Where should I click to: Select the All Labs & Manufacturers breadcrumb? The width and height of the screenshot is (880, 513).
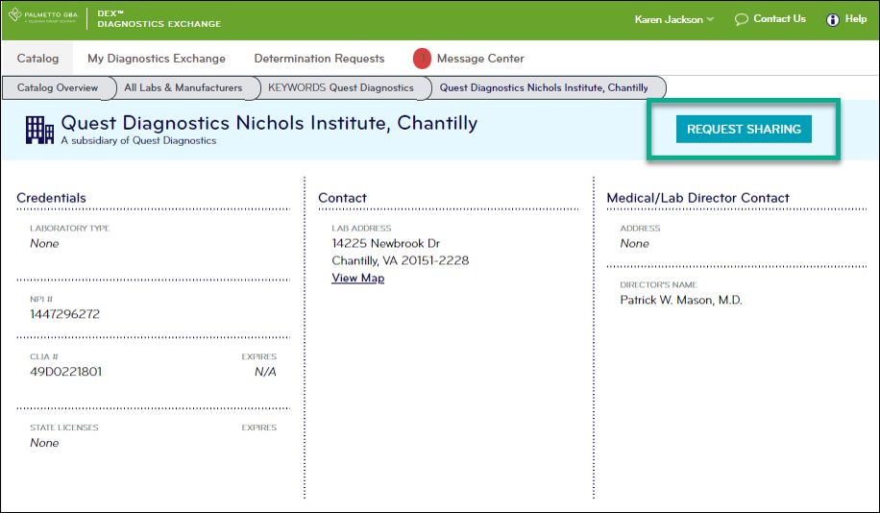click(x=183, y=88)
